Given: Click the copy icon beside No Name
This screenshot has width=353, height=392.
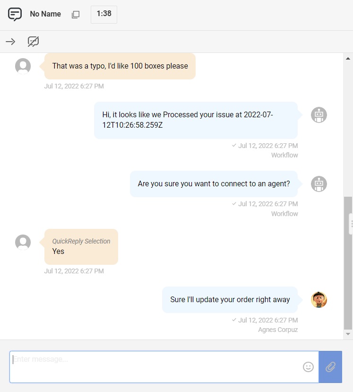Looking at the screenshot, I should (x=76, y=15).
